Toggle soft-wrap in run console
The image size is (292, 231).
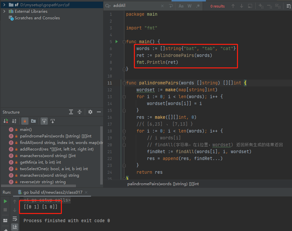15,219
